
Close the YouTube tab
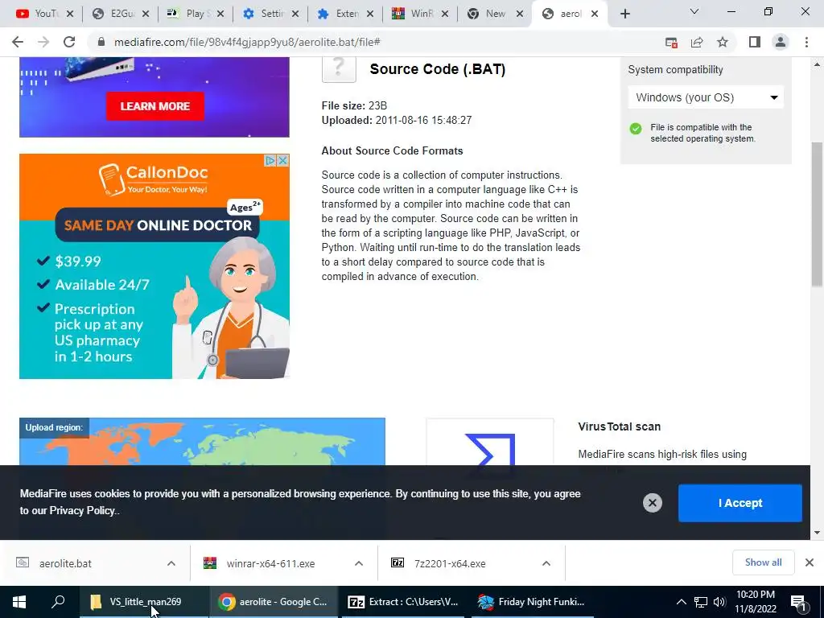[x=70, y=14]
